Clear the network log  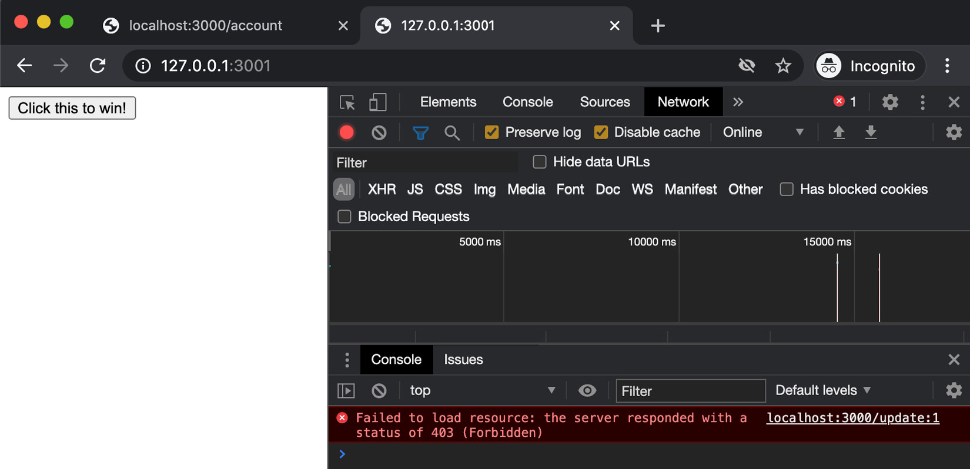tap(379, 133)
